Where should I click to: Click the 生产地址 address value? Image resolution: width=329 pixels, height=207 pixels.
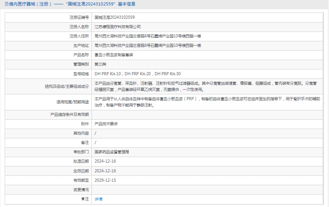click(x=148, y=46)
